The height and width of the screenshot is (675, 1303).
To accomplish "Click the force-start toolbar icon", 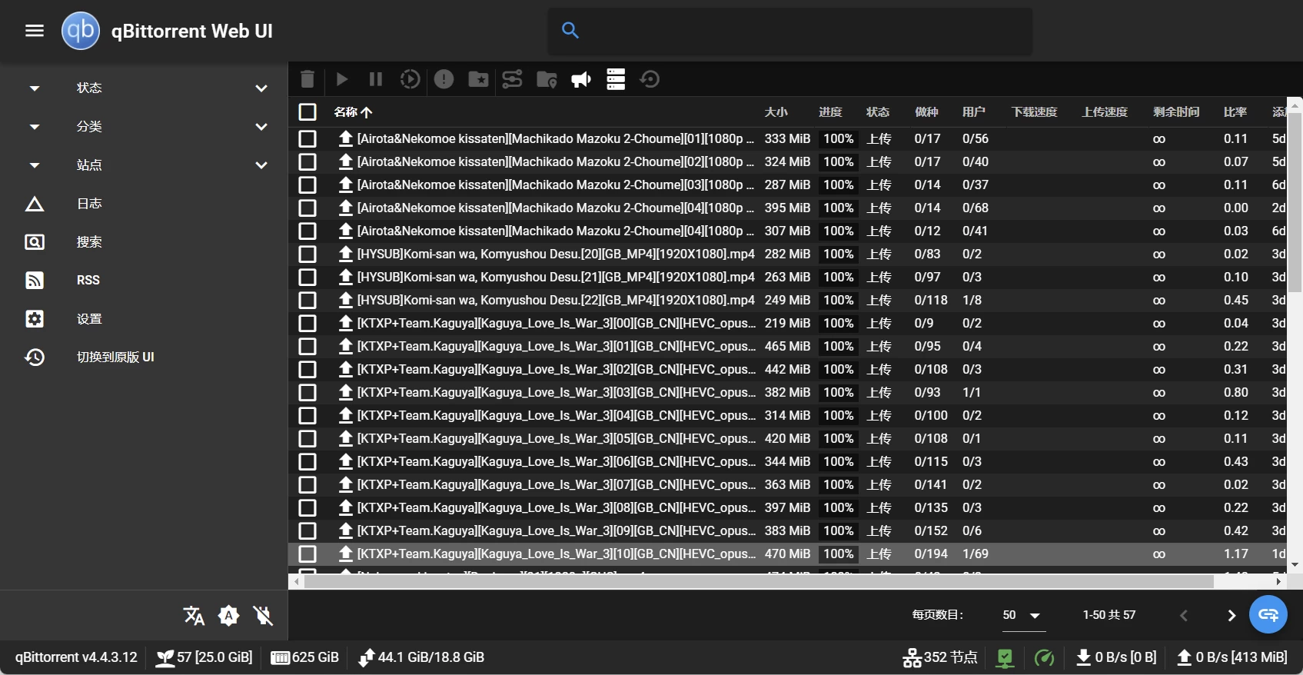I will pos(411,79).
